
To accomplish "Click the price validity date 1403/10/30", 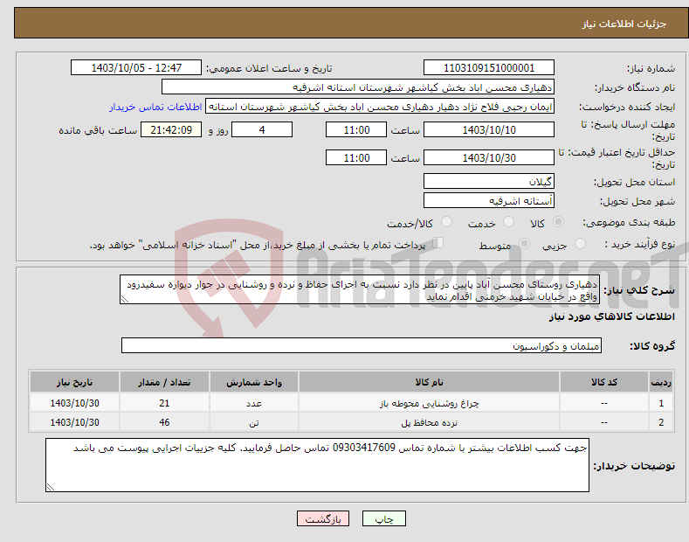I will click(489, 157).
